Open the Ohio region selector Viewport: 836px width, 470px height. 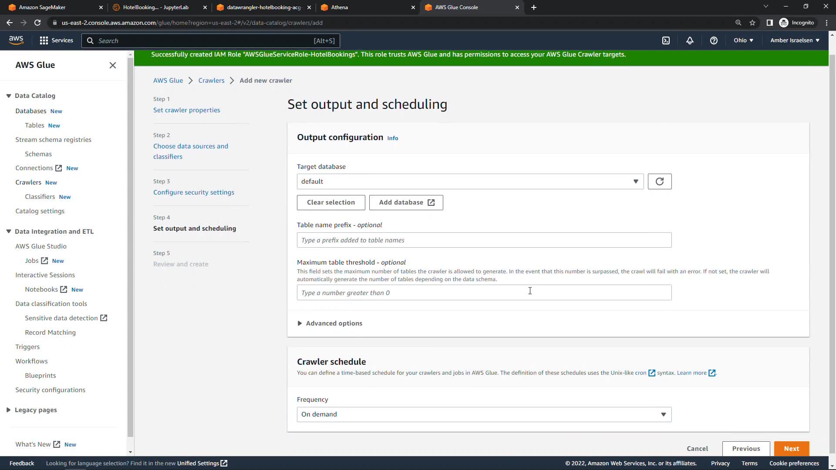tap(743, 40)
